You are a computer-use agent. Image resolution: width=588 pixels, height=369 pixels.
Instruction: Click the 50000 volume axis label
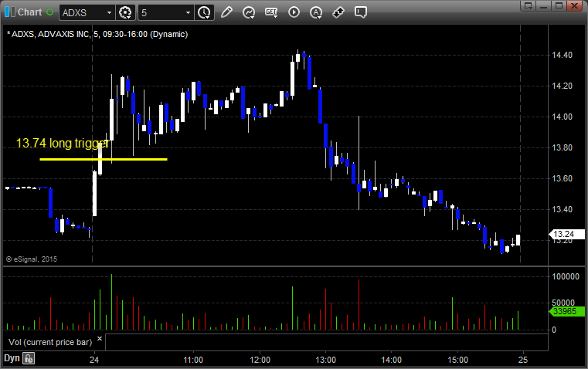click(563, 303)
